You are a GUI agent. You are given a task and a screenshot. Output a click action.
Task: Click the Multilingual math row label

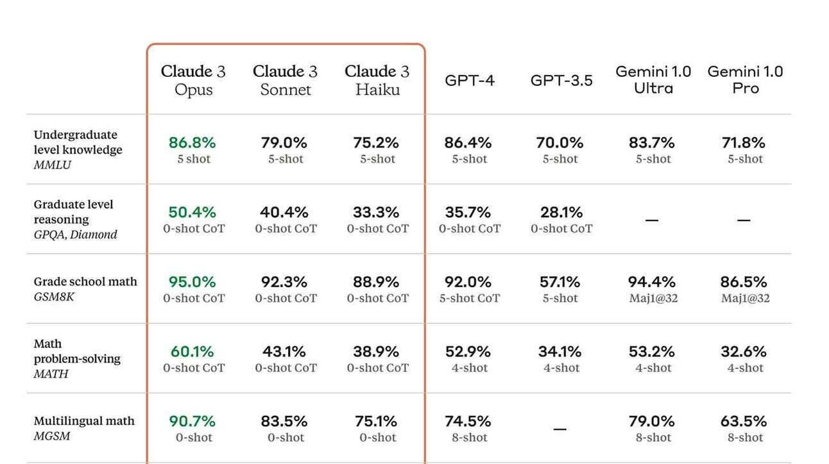pos(84,427)
